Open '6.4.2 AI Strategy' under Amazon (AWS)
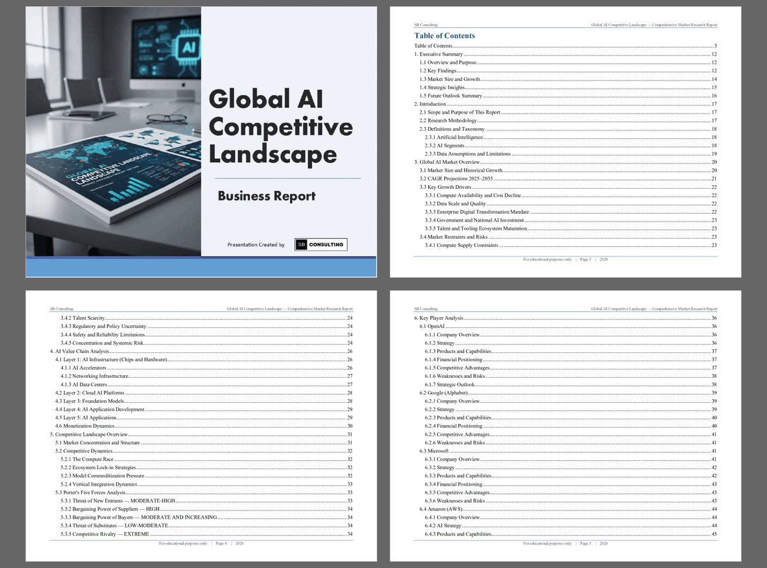The width and height of the screenshot is (767, 568). [x=443, y=525]
